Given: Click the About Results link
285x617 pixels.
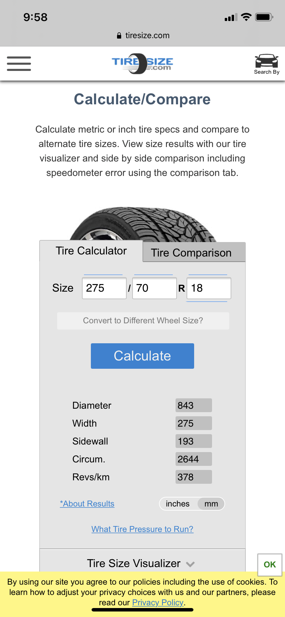Looking at the screenshot, I should (x=87, y=504).
